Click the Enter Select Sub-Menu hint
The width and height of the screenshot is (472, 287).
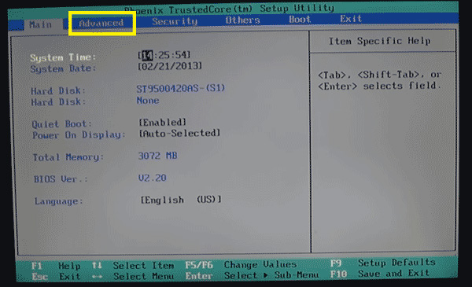coord(252,275)
